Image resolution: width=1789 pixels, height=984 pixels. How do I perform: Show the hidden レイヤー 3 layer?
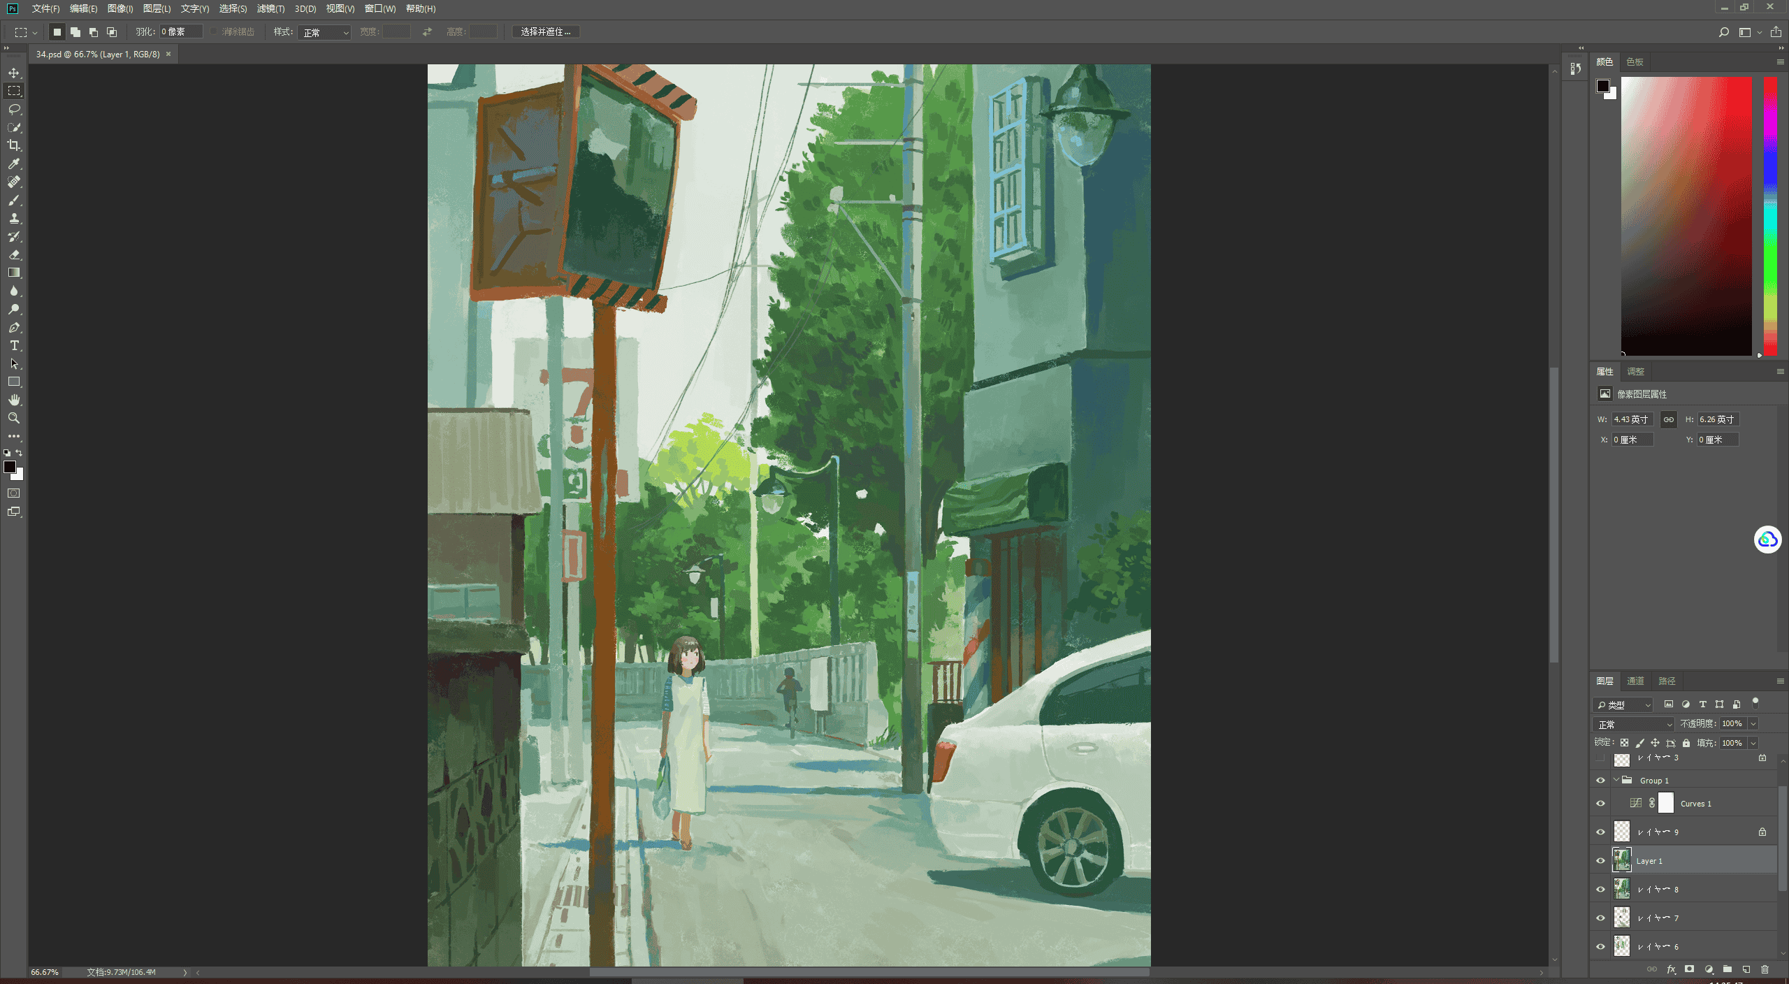1600,758
